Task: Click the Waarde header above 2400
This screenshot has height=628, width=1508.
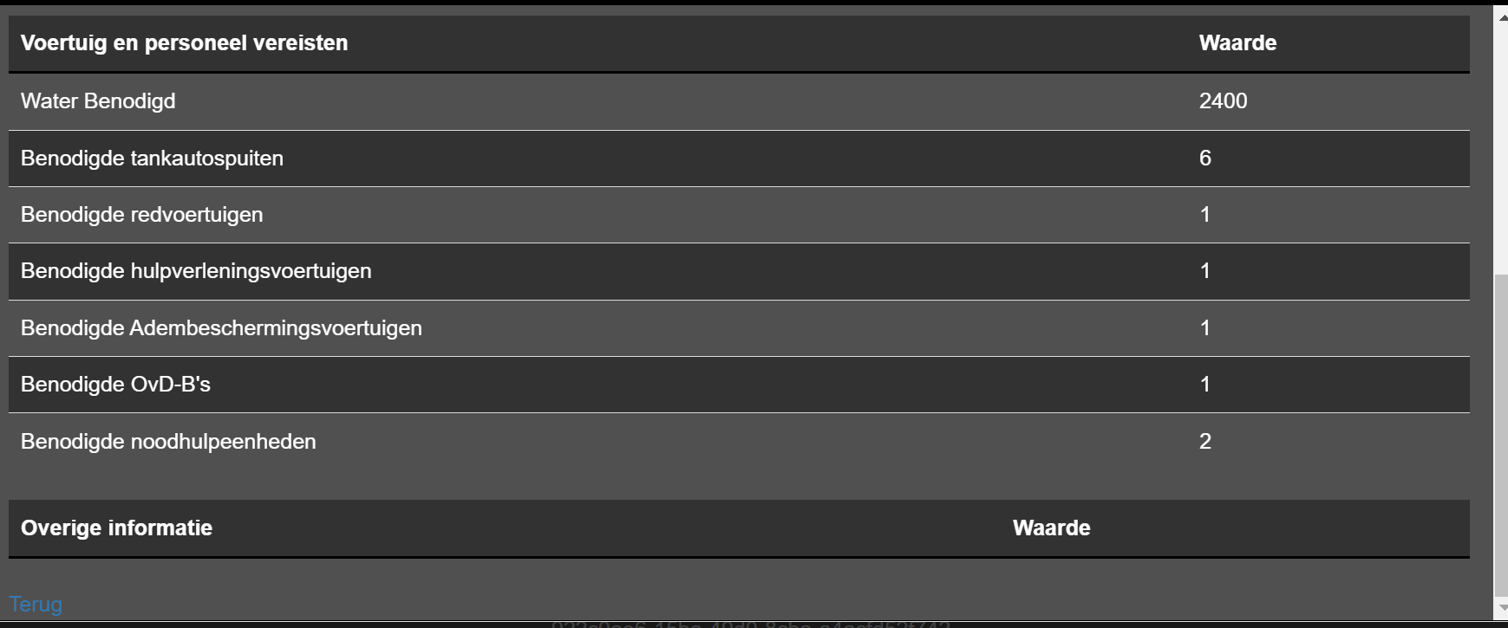Action: point(1237,42)
